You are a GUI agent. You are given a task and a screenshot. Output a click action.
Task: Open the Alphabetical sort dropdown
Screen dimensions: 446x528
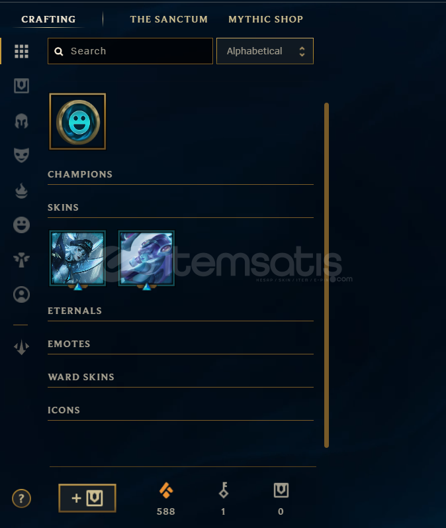coord(265,51)
